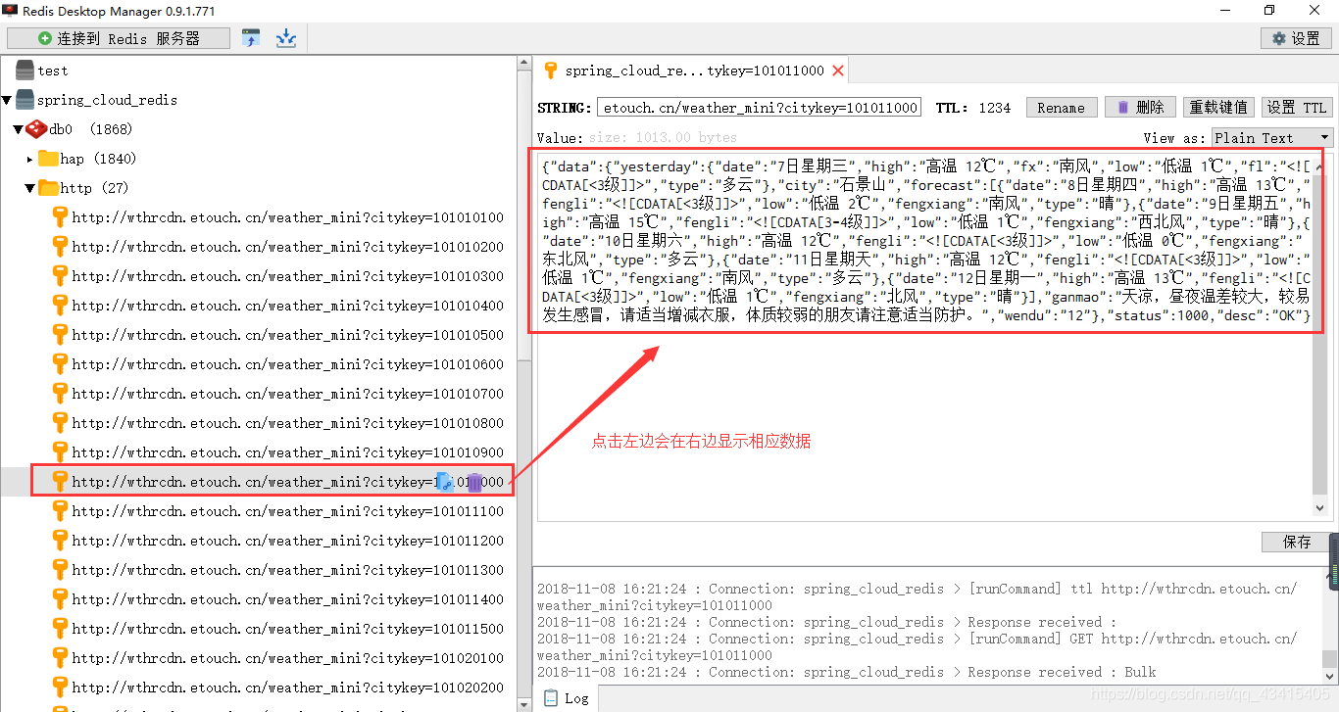This screenshot has width=1339, height=712.
Task: Close the citykey=101011000 tab
Action: click(x=838, y=71)
